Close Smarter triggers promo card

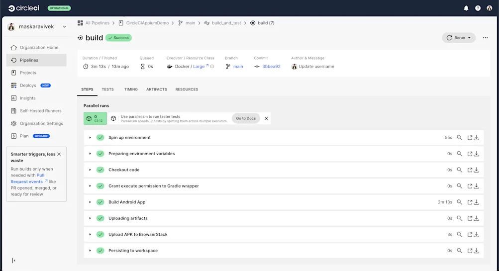(59, 154)
